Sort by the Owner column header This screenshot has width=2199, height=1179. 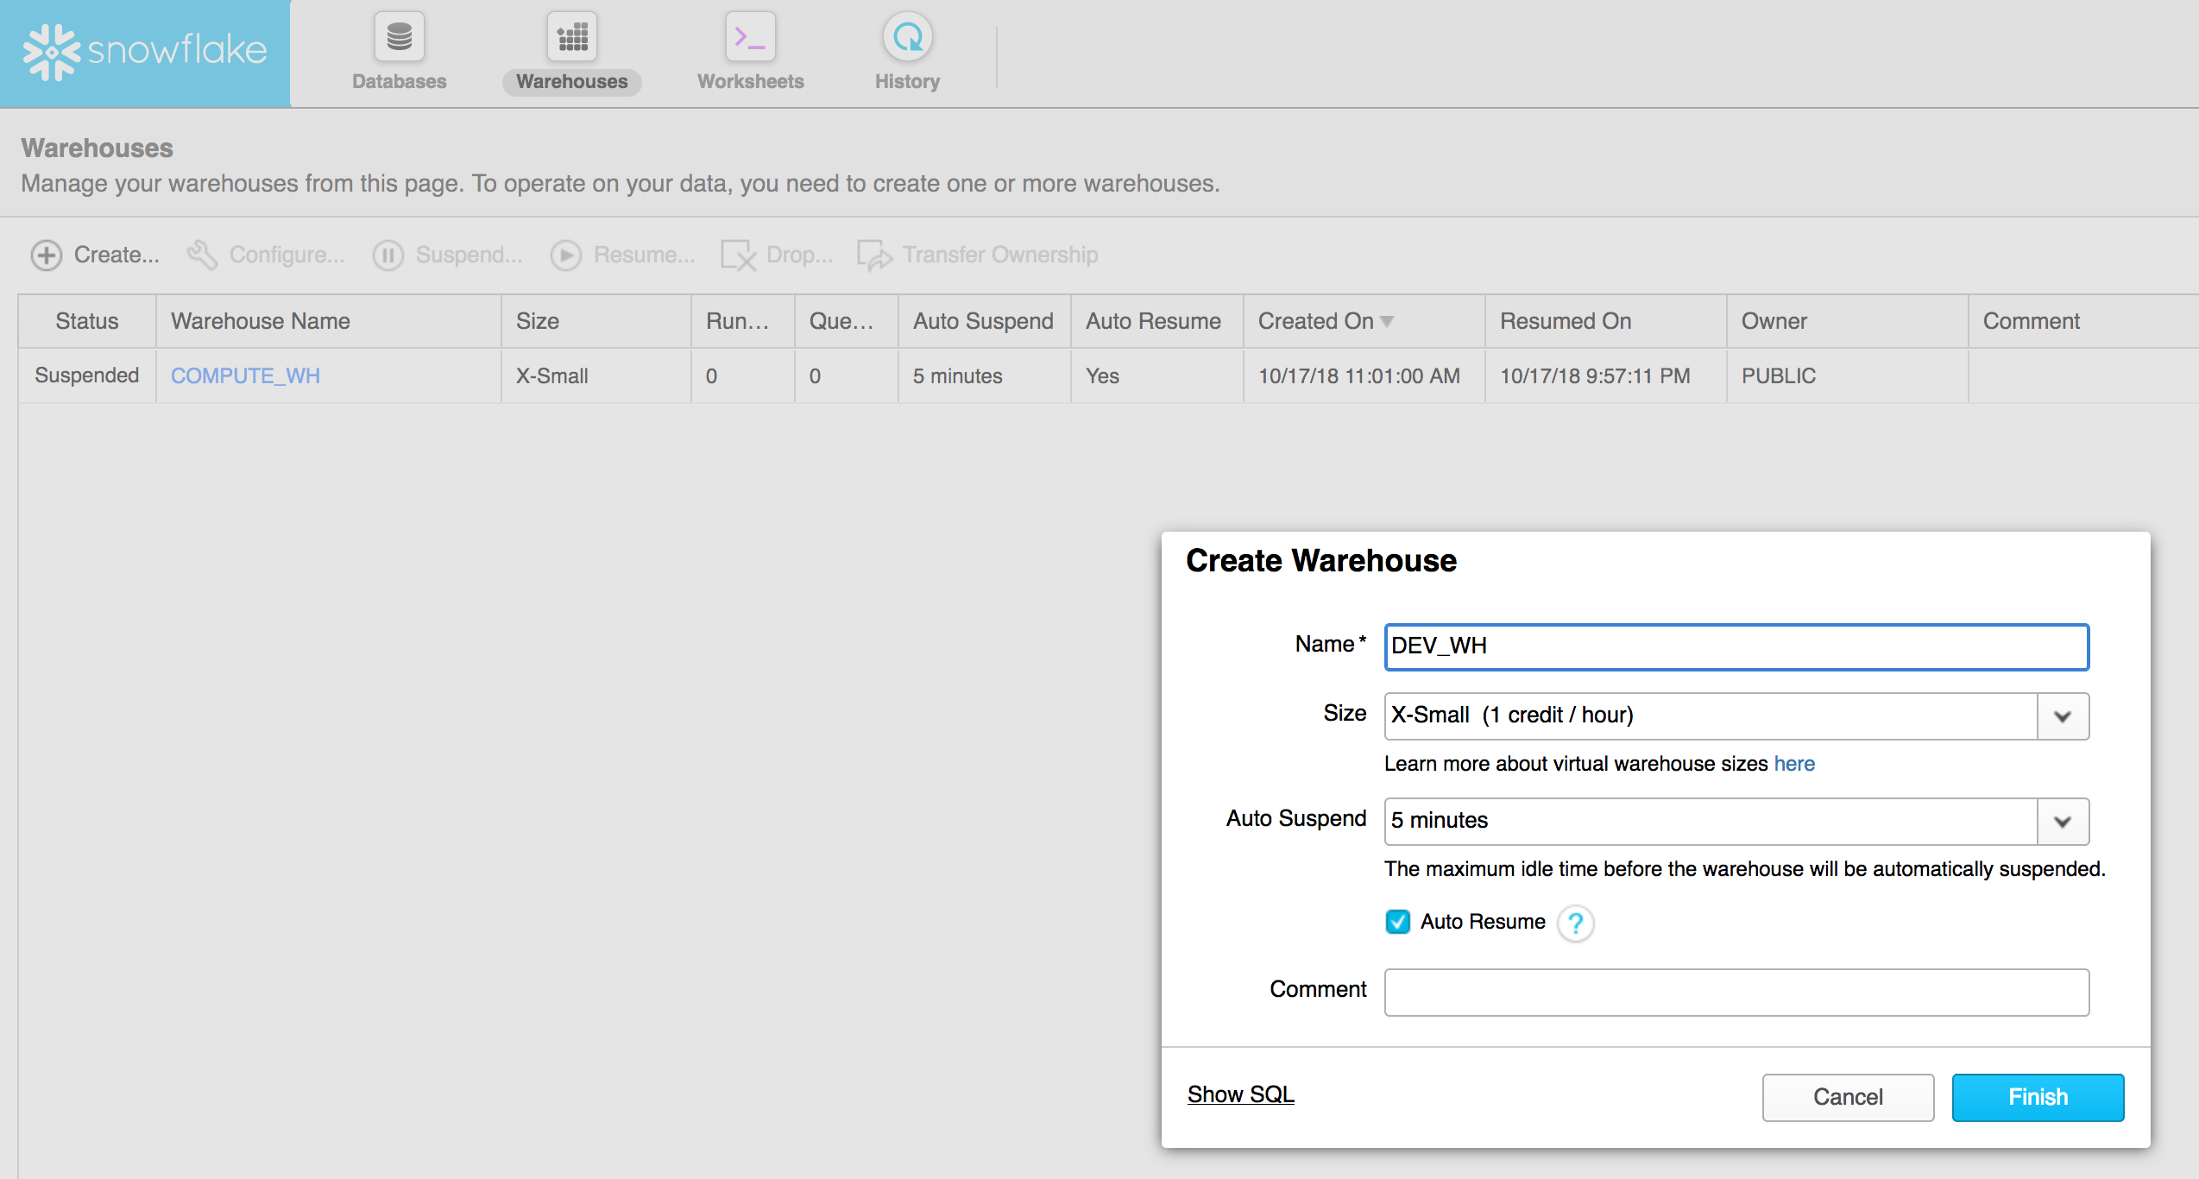pyautogui.click(x=1847, y=321)
